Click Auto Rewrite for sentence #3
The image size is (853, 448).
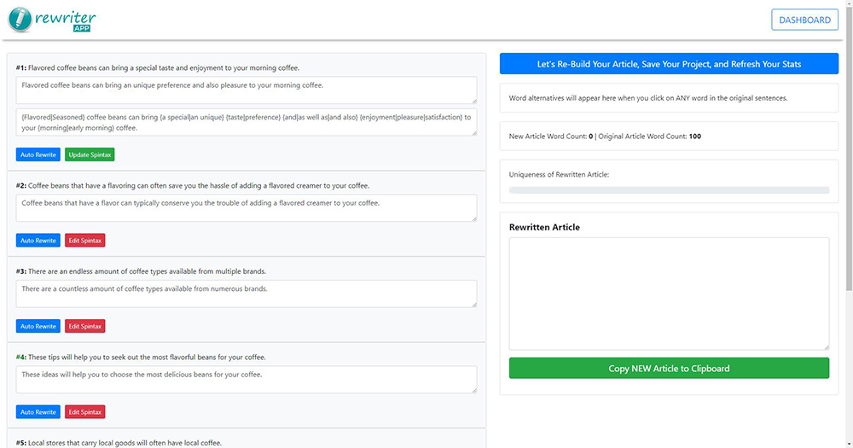38,326
